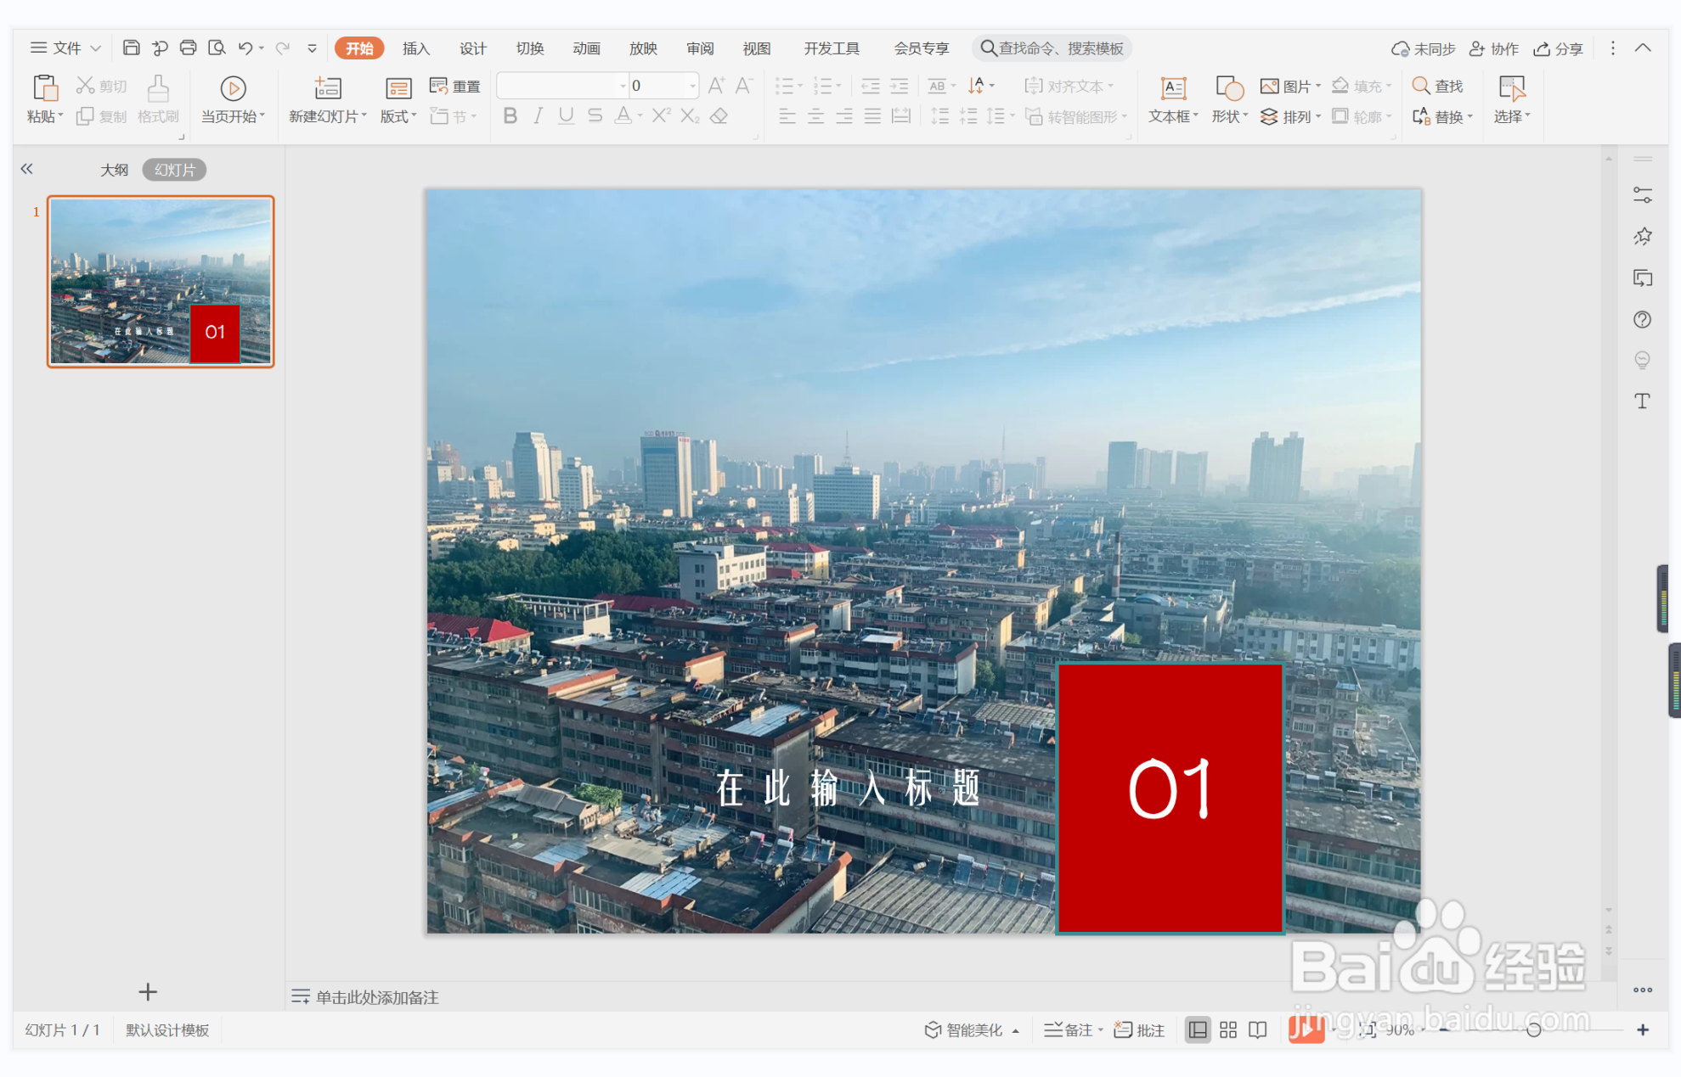Screen dimensions: 1681x1077
Task: Toggle Bold formatting
Action: click(x=510, y=116)
